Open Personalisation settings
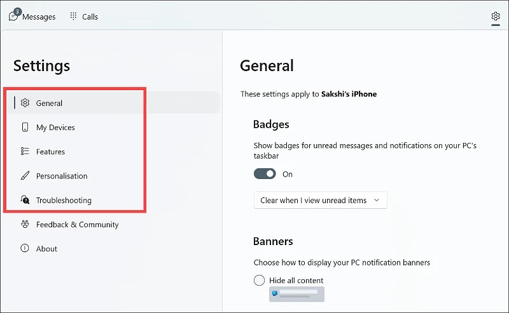This screenshot has width=509, height=313. click(x=113, y=176)
